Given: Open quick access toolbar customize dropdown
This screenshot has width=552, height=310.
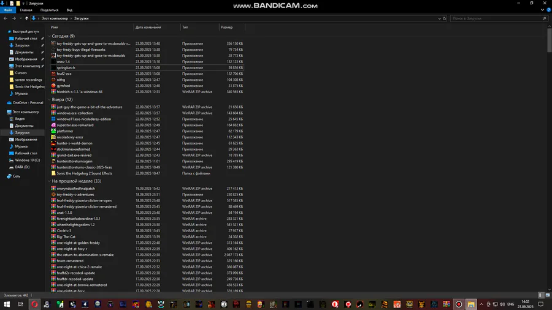Looking at the screenshot, I should pyautogui.click(x=23, y=4).
